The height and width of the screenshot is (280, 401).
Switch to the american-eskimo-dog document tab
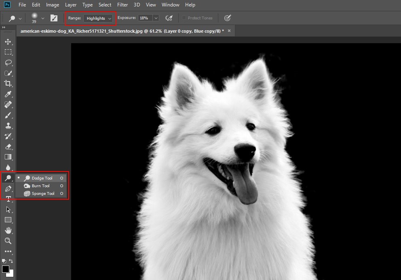coord(122,31)
